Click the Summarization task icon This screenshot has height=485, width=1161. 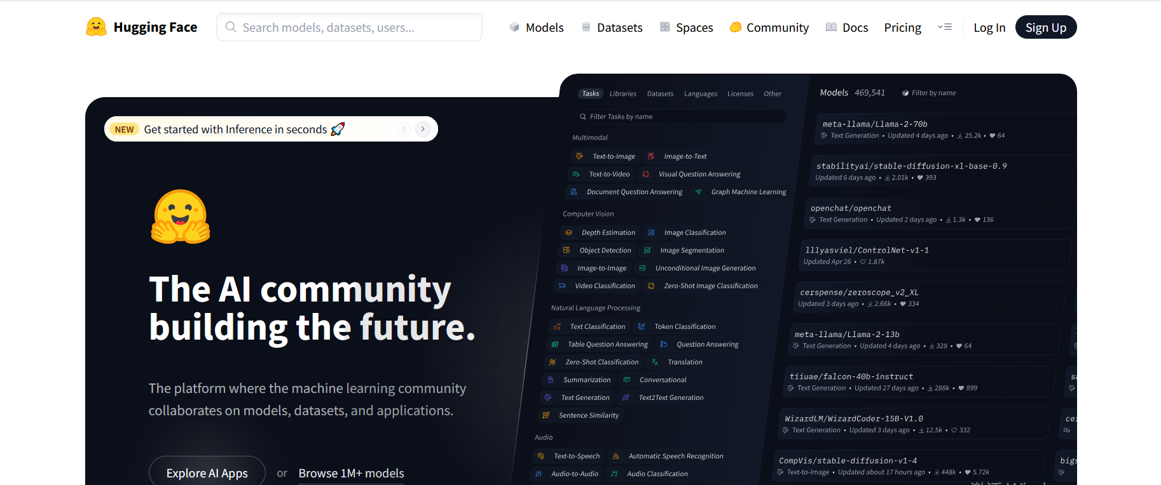pyautogui.click(x=551, y=380)
